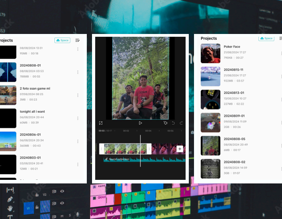This screenshot has height=219, width=282.
Task: Click the blue V1 source patch in background Premiere
Action: click(29, 208)
